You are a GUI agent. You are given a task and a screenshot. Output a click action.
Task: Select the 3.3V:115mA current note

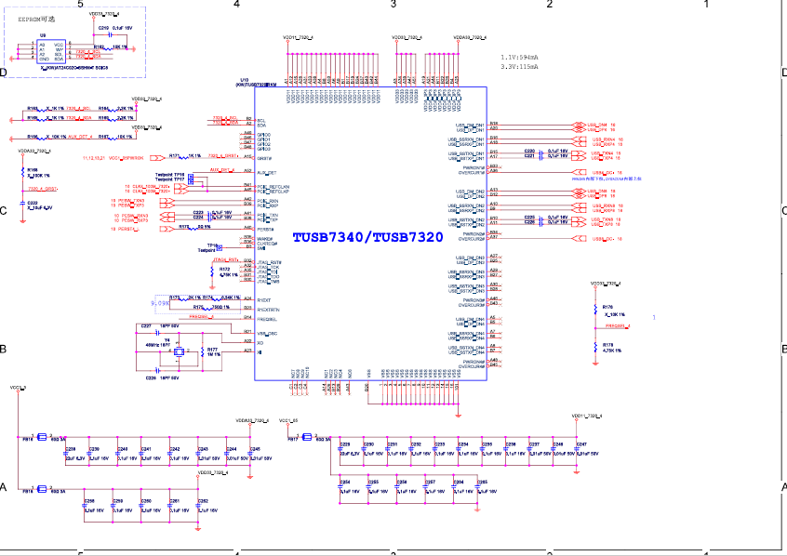click(519, 66)
